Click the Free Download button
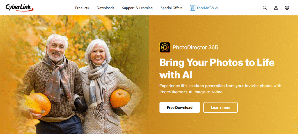The image size is (298, 134). (180, 107)
